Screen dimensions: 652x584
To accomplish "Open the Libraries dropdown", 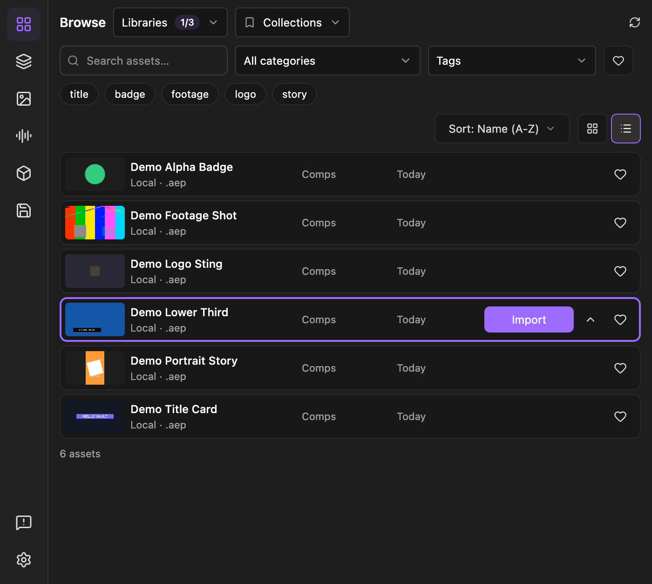I will pos(170,22).
